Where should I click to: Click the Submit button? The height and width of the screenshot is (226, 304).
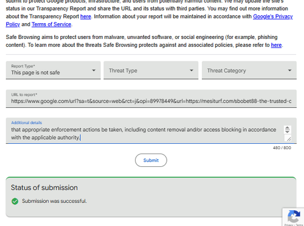click(x=151, y=160)
